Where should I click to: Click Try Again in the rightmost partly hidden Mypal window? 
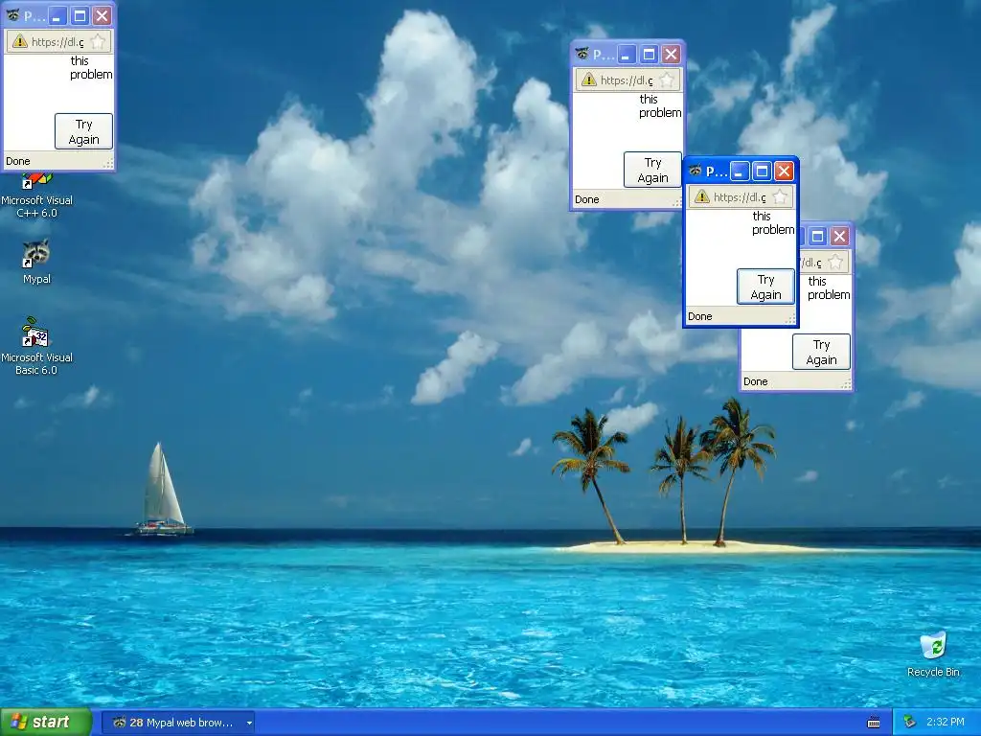point(821,352)
